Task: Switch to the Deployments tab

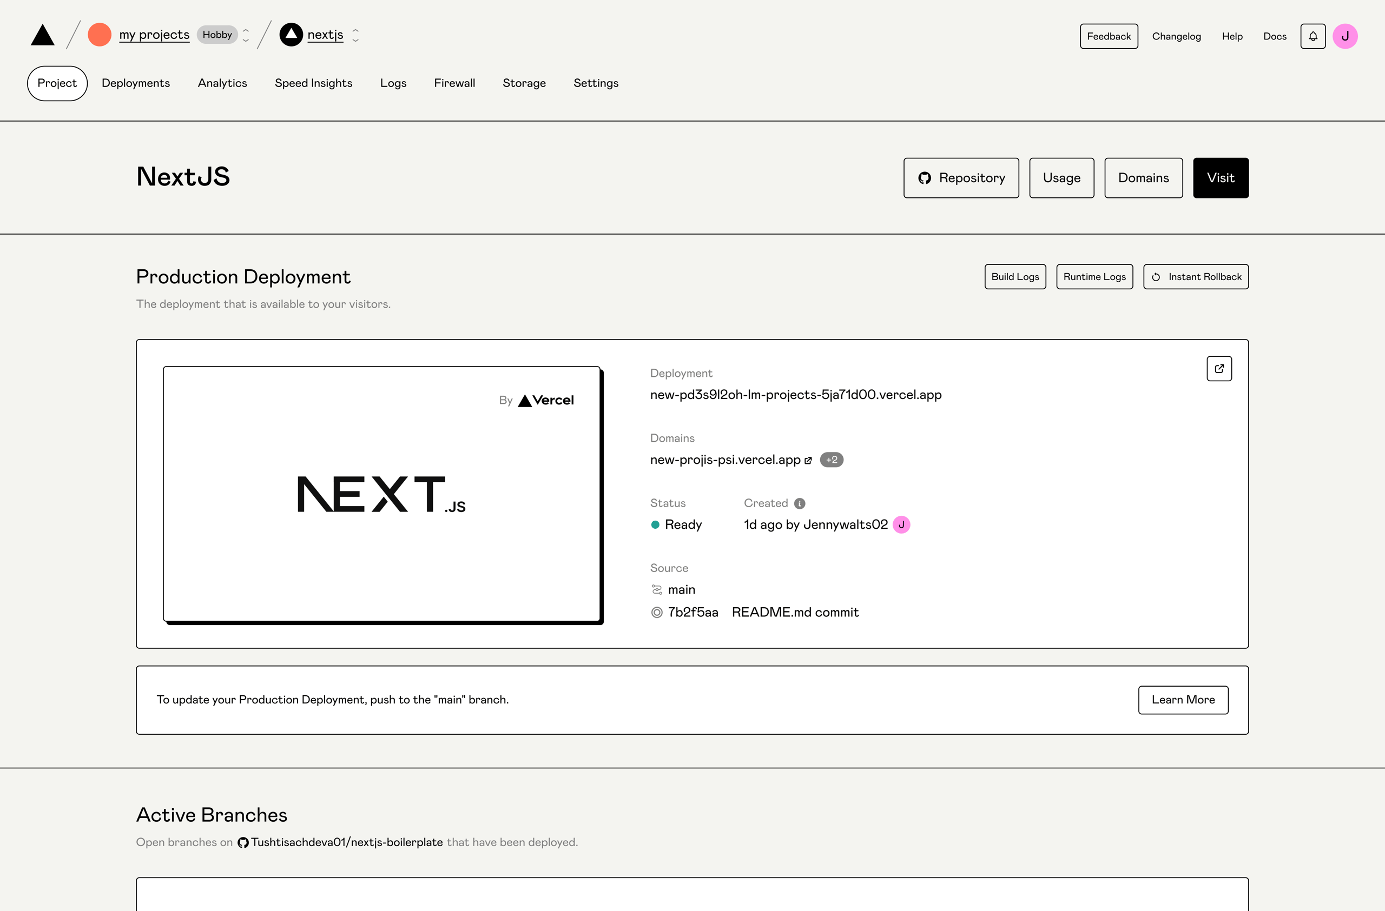Action: pyautogui.click(x=136, y=83)
